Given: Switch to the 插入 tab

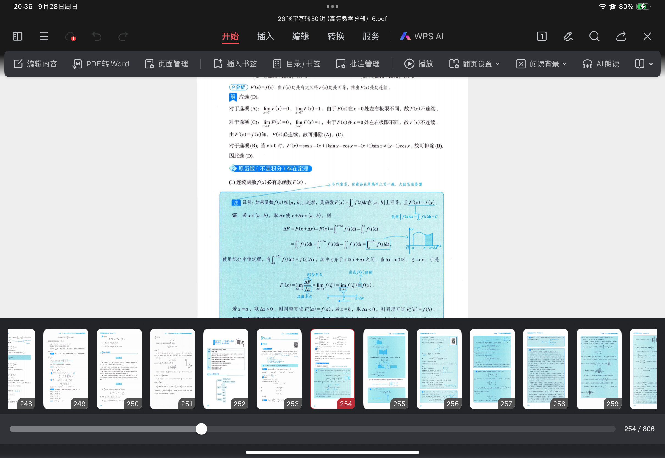Looking at the screenshot, I should [265, 37].
